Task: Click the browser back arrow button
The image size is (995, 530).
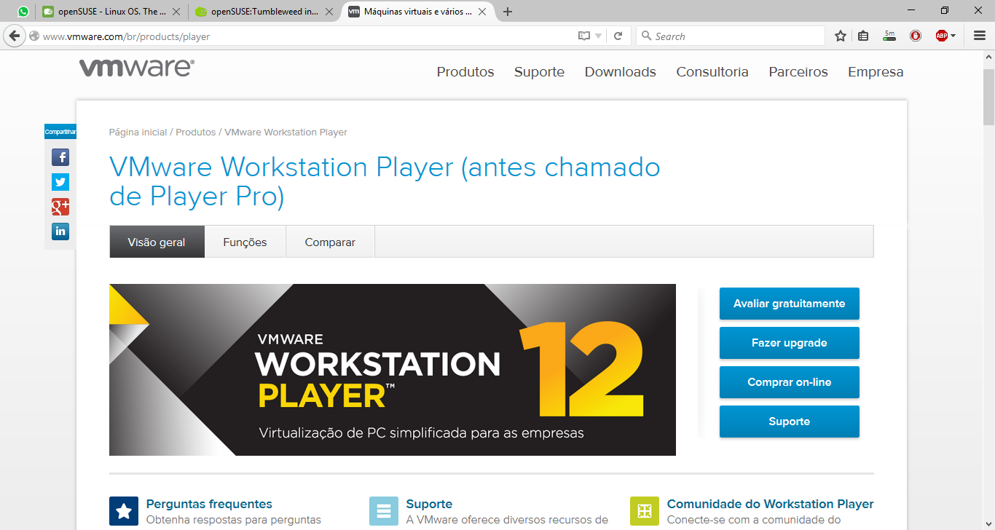Action: coord(13,36)
